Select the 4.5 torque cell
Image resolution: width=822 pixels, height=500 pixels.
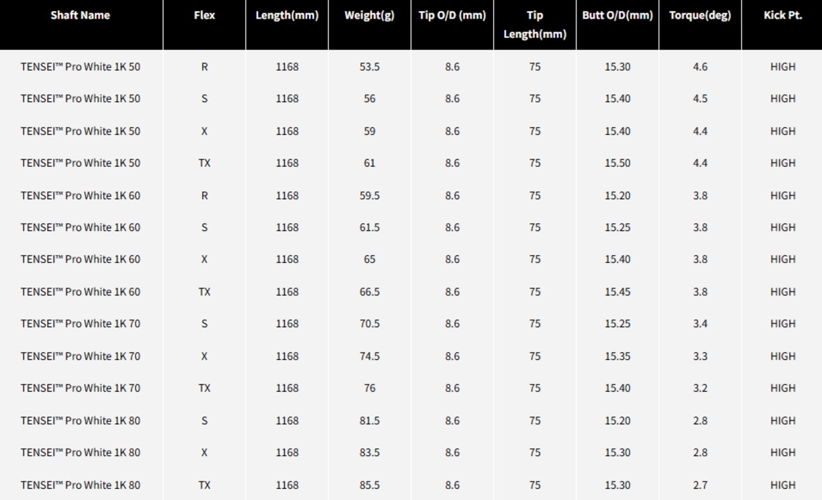[x=700, y=99]
